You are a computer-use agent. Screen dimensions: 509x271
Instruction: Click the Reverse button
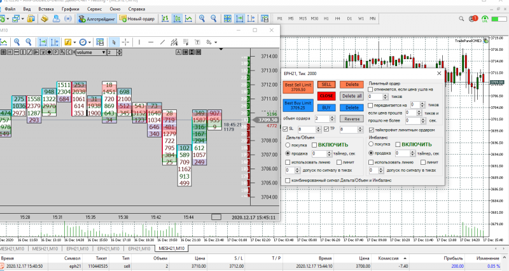point(352,119)
